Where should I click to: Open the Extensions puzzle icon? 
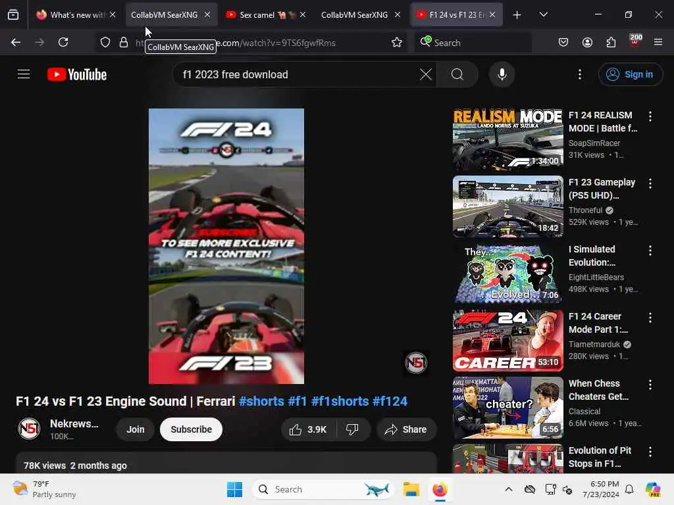pos(611,42)
